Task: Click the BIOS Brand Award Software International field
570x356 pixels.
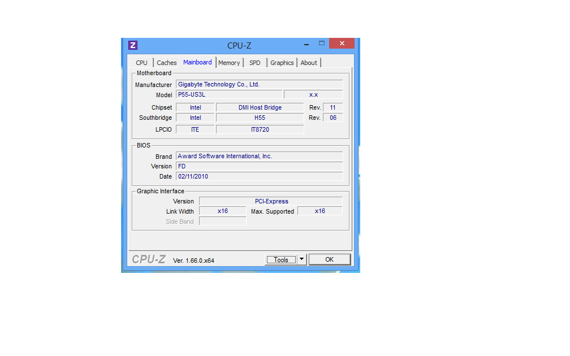Action: 259,156
